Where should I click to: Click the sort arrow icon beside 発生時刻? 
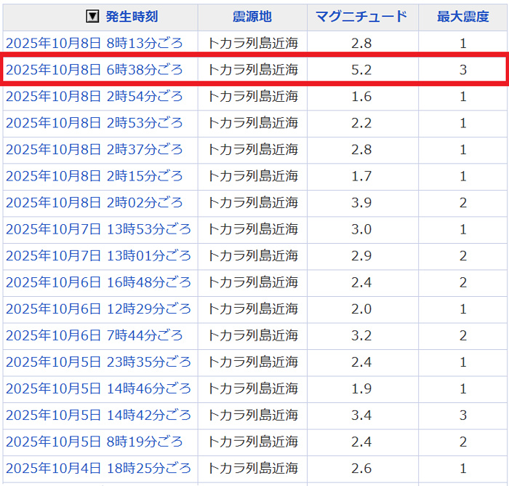92,17
